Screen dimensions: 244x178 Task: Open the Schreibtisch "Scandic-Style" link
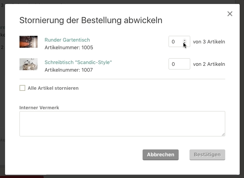[x=78, y=62]
